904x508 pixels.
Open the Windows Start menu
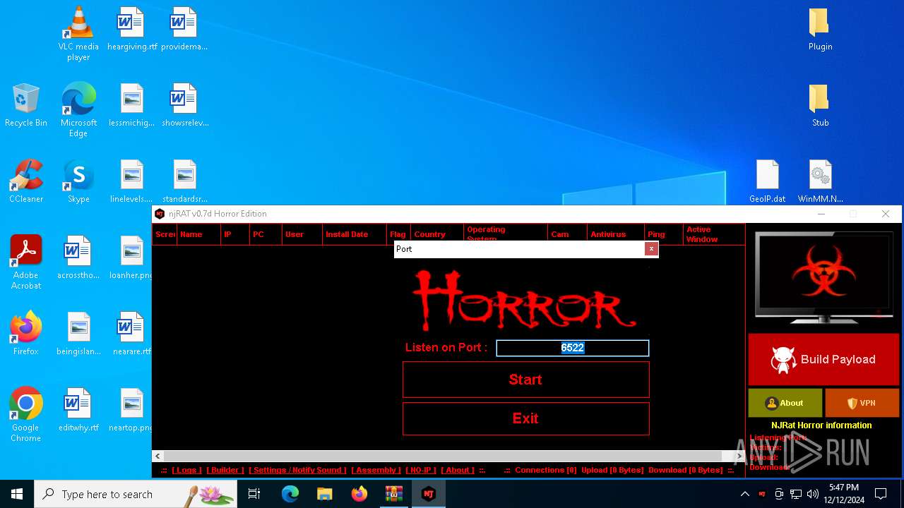tap(17, 494)
